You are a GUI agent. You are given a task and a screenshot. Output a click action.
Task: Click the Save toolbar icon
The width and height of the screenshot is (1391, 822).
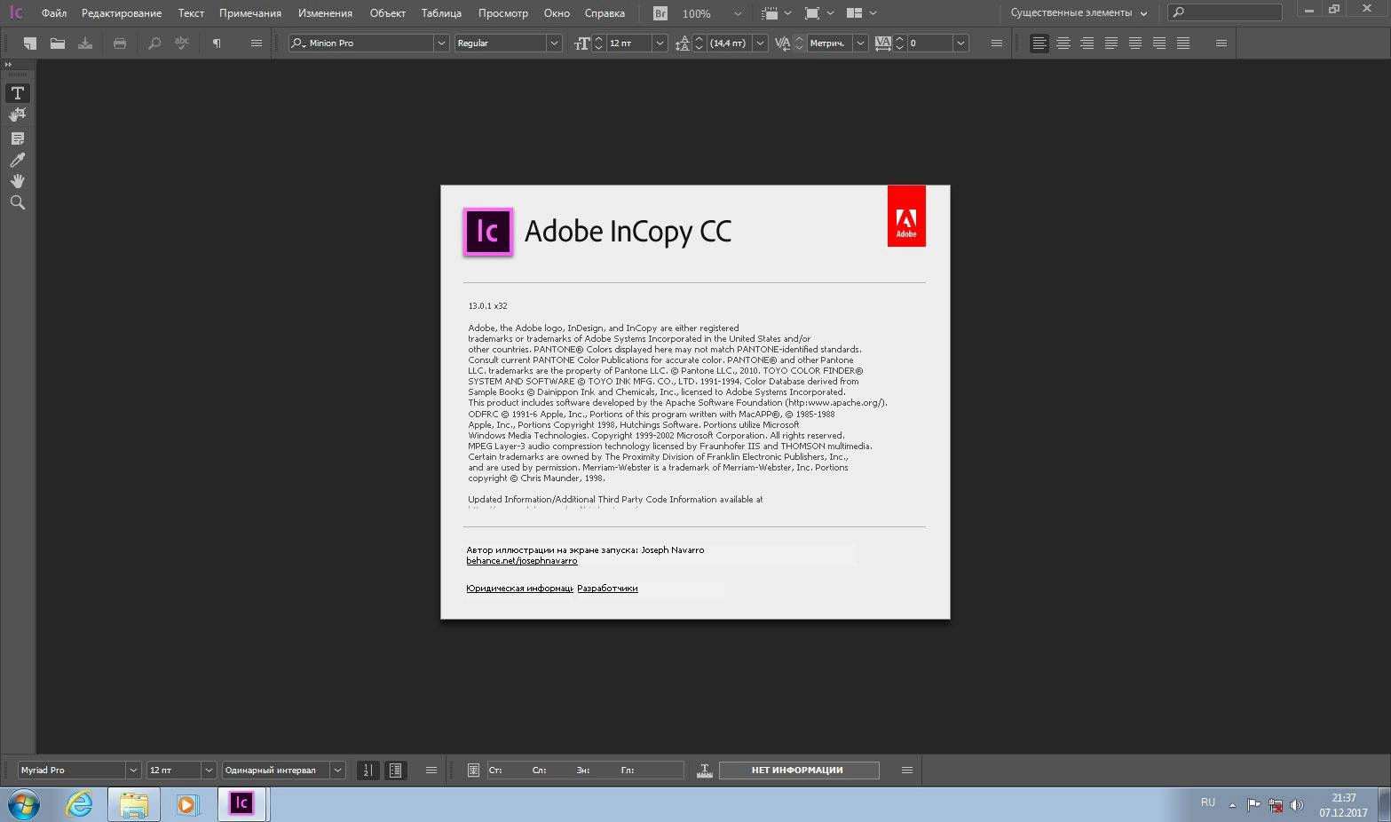click(85, 43)
